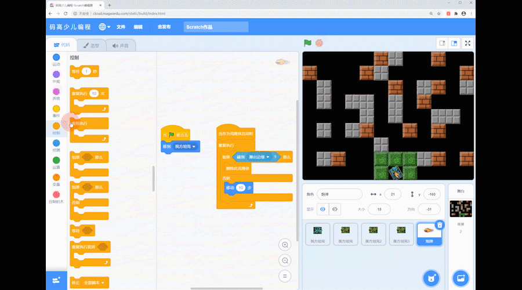Screen dimensions: 522x290
Task: Click the 当作为克隆体启动时 hat block
Action: 235,132
